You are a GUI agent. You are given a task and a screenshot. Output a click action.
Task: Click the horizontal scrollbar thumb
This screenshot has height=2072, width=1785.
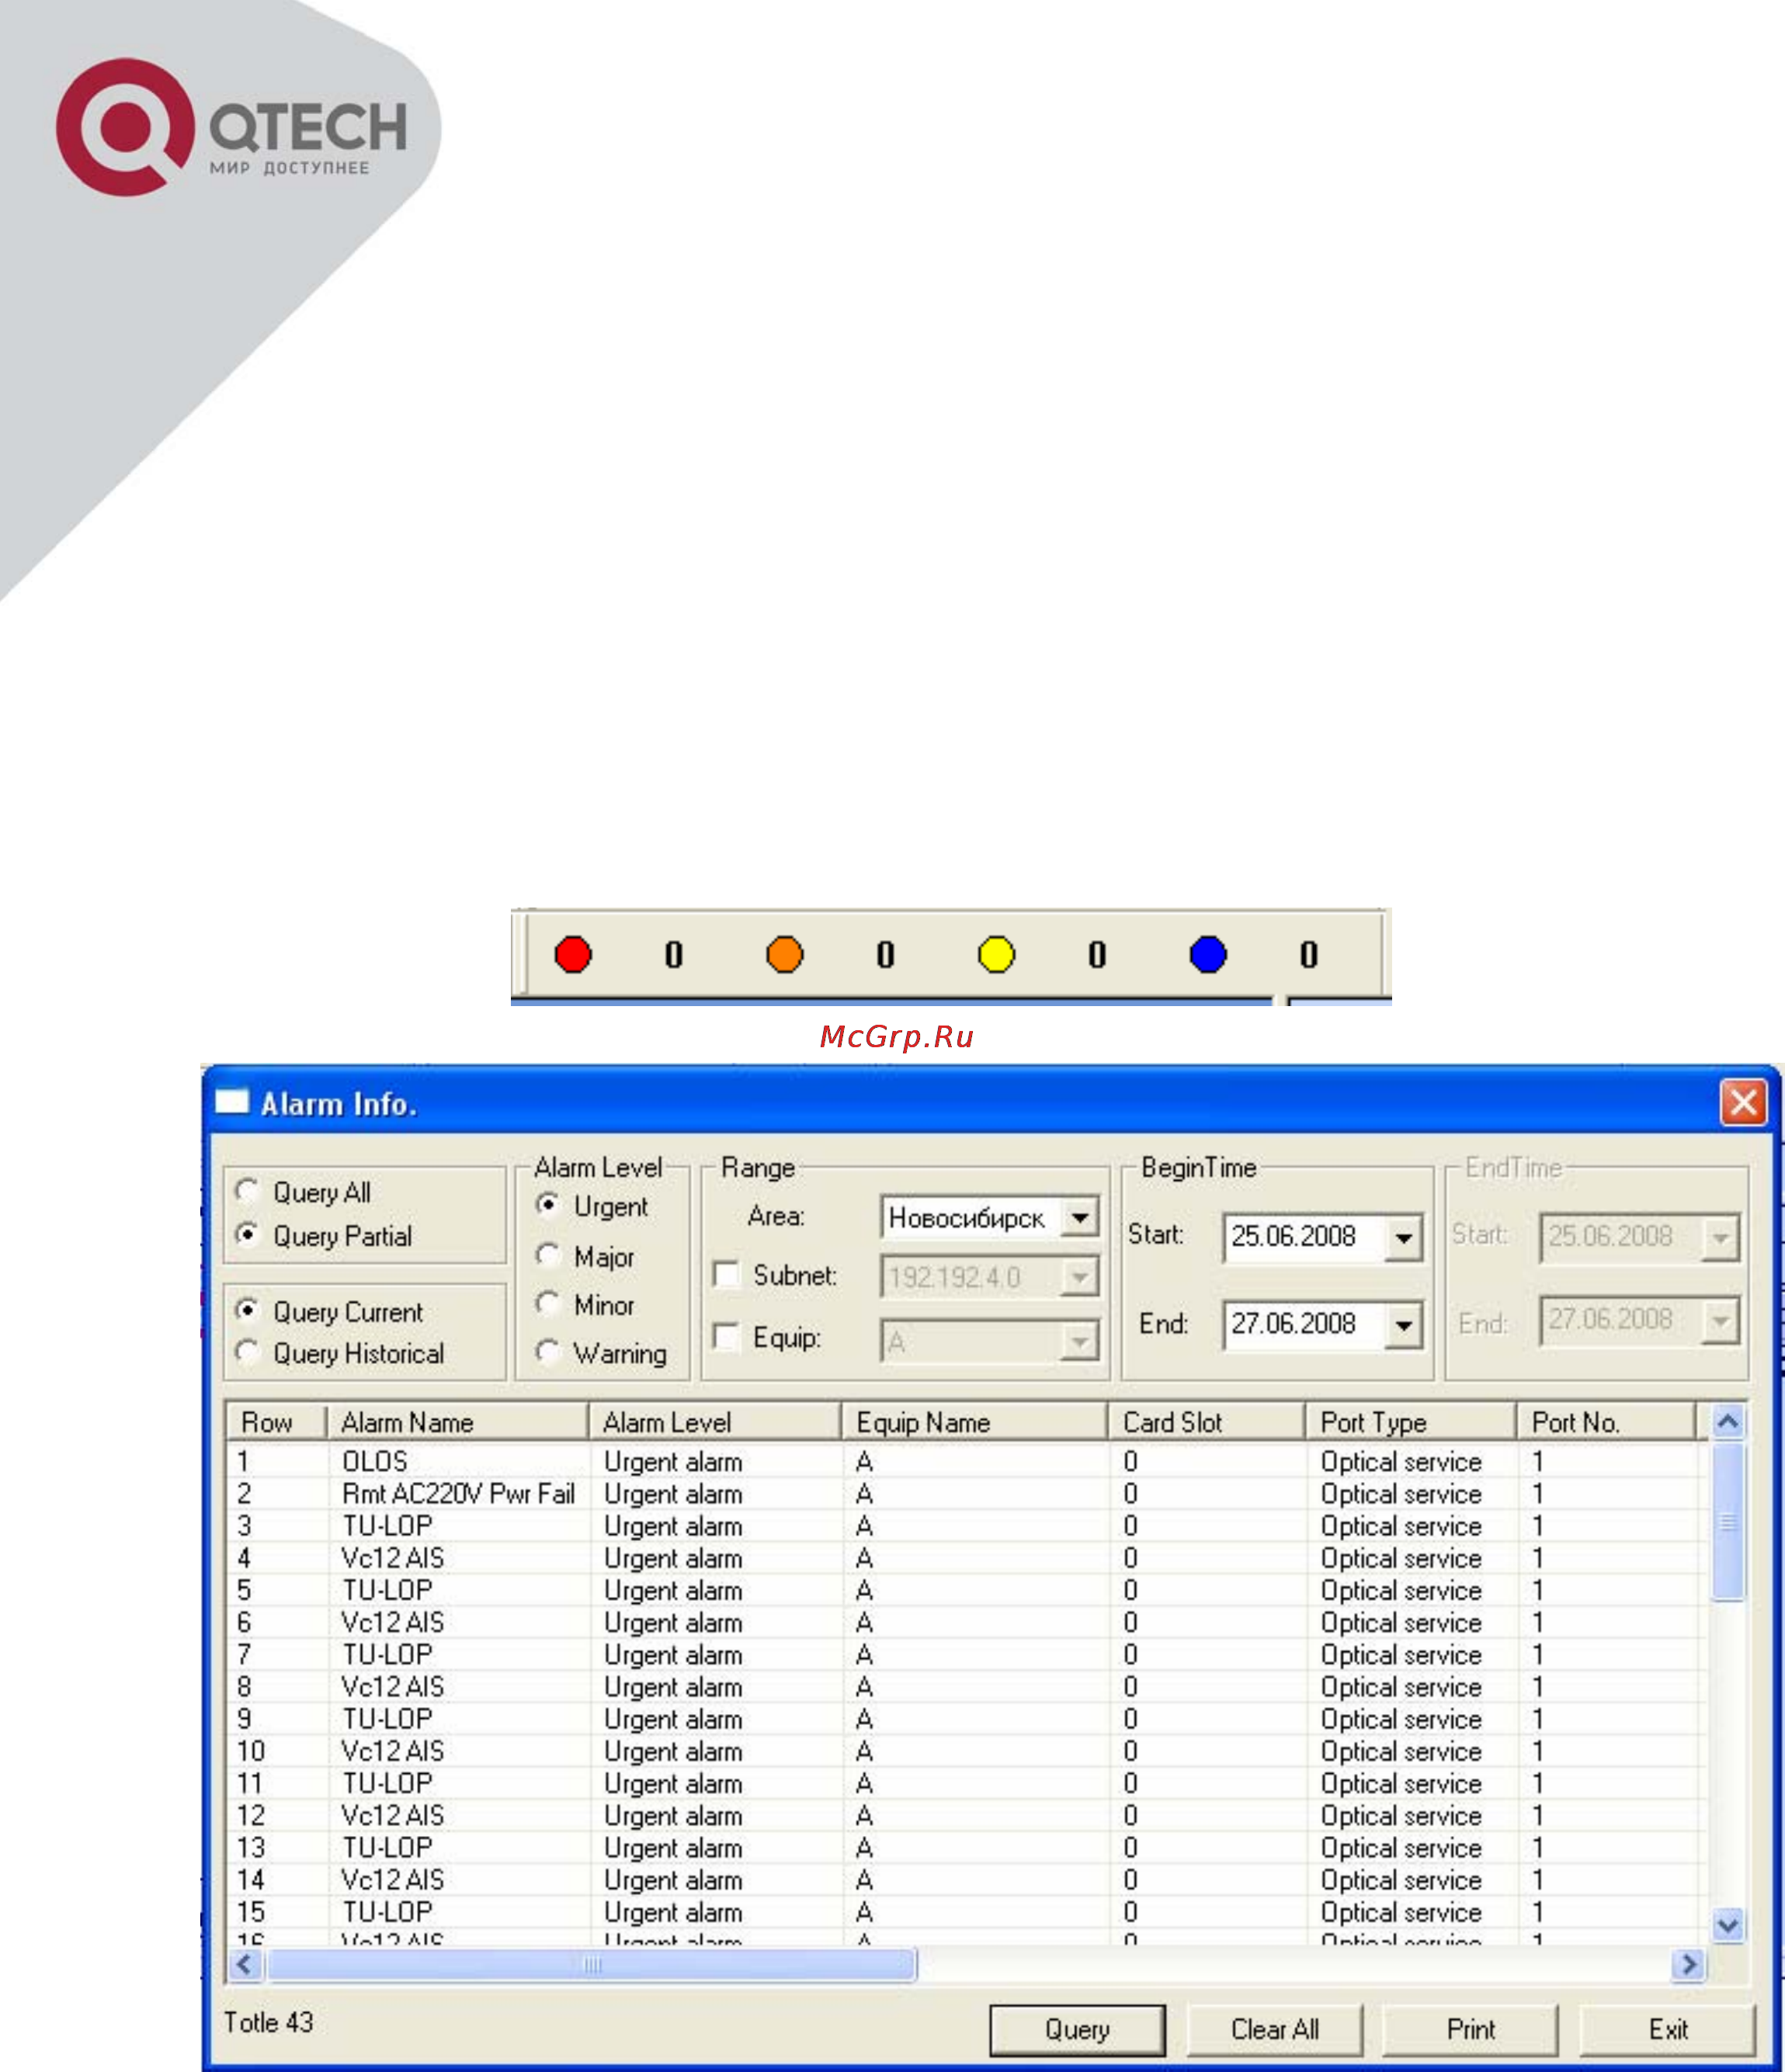pyautogui.click(x=592, y=1965)
